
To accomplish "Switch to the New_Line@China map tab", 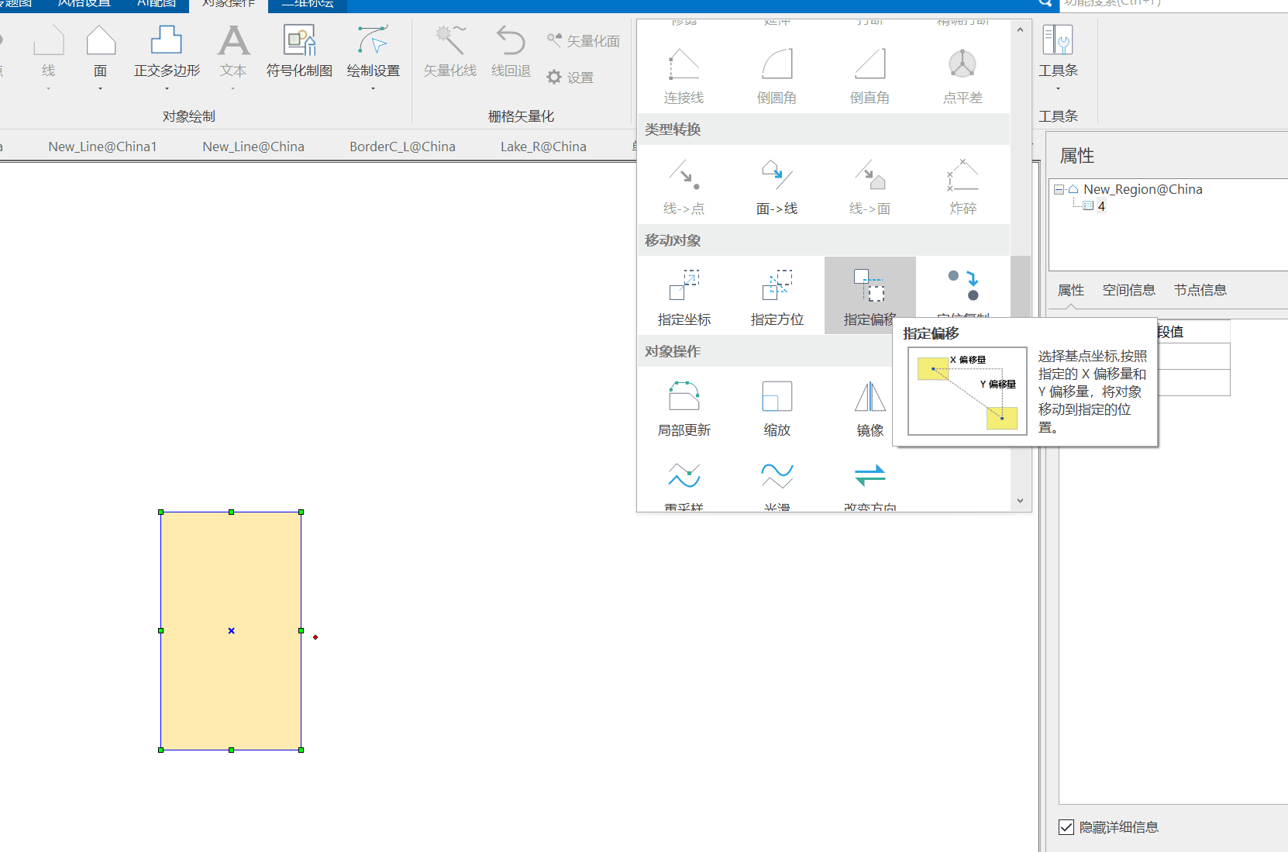I will (253, 147).
